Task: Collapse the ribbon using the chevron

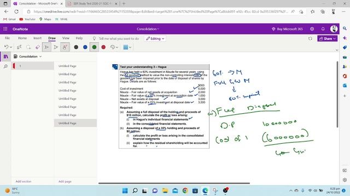Action: [337, 50]
